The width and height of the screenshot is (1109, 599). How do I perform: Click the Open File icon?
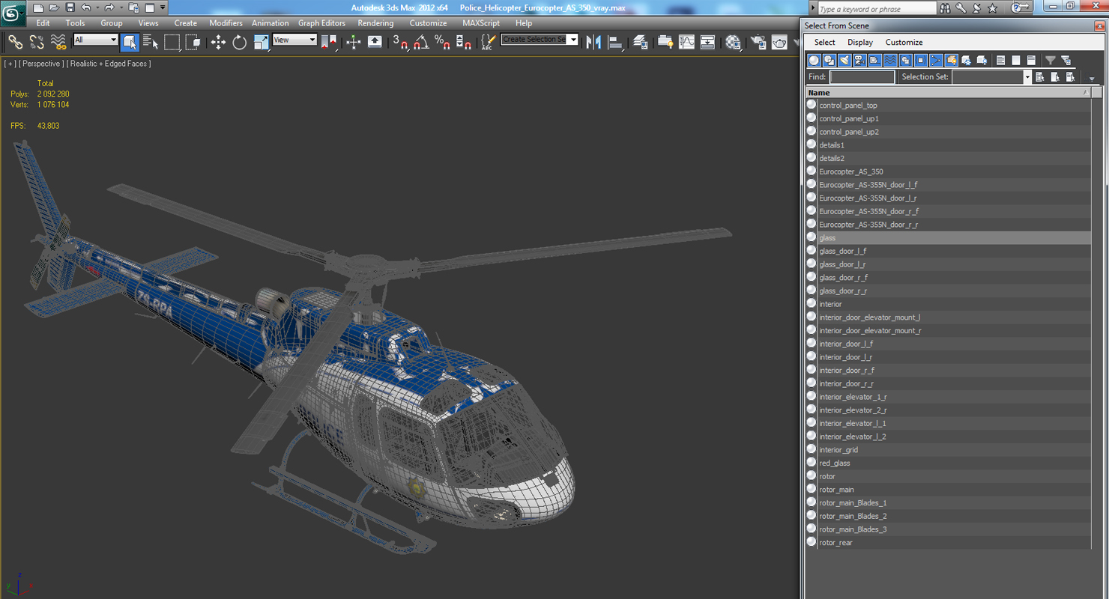54,7
